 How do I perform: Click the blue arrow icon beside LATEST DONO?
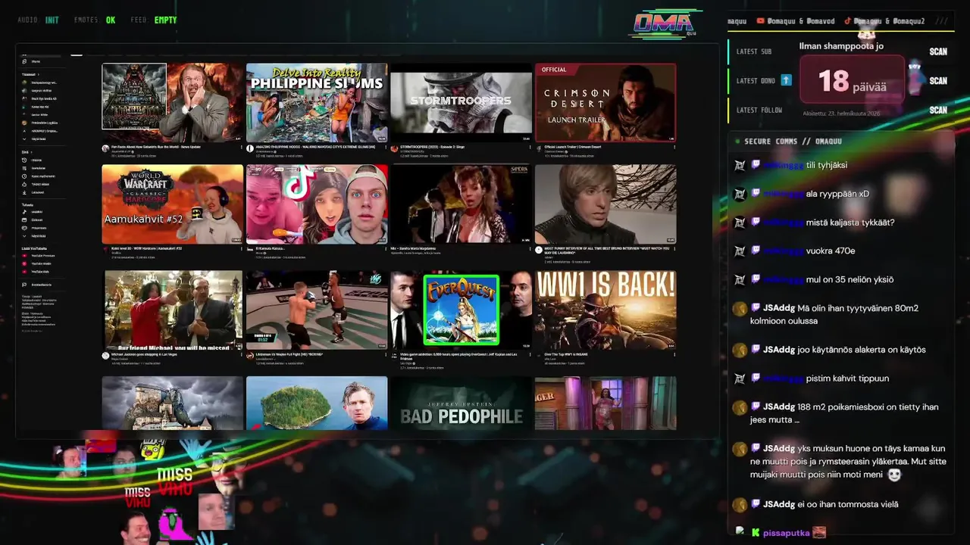tap(786, 80)
